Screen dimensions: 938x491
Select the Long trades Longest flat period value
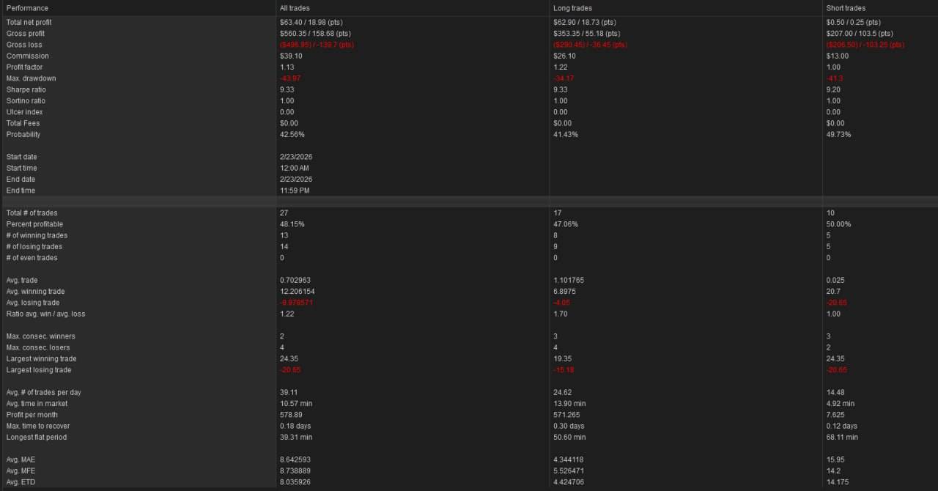(x=569, y=438)
